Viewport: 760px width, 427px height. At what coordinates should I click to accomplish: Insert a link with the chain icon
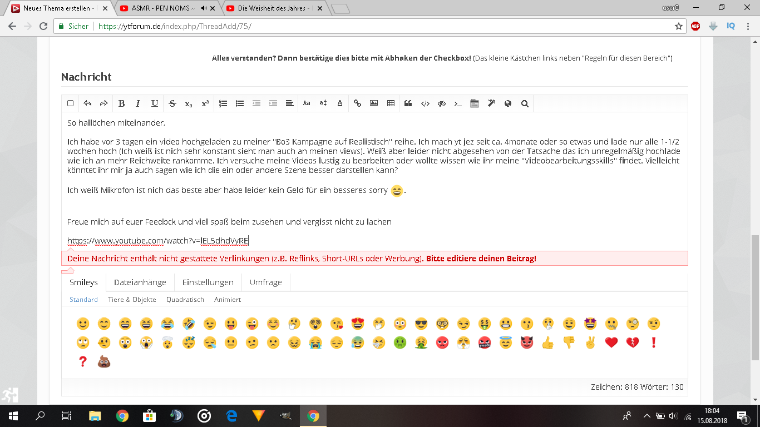coord(357,103)
